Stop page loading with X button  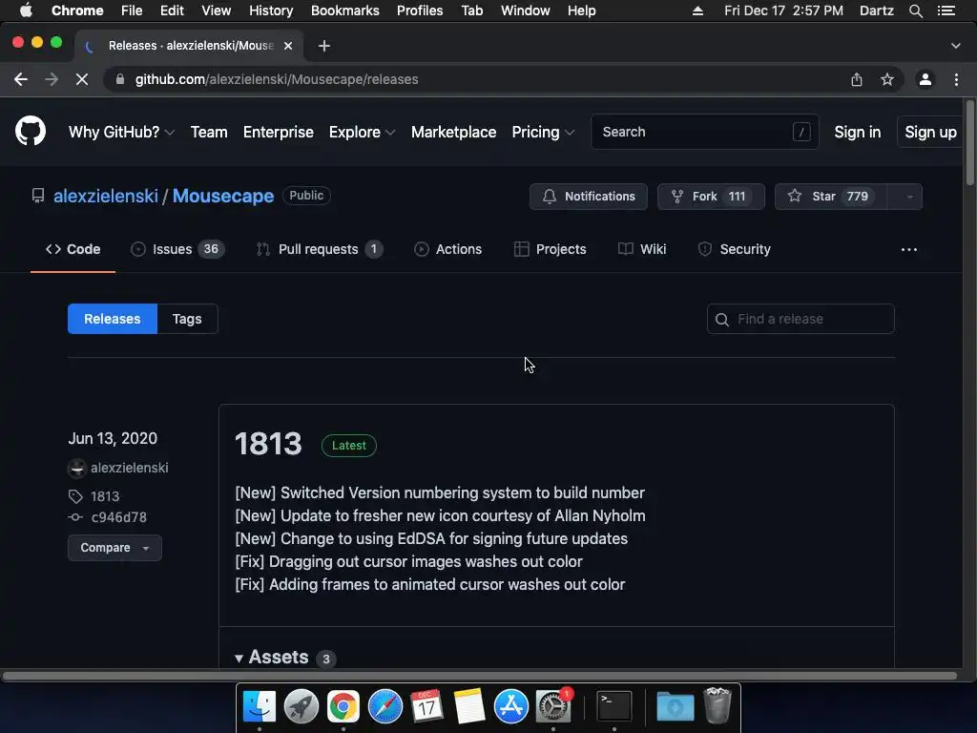82,79
